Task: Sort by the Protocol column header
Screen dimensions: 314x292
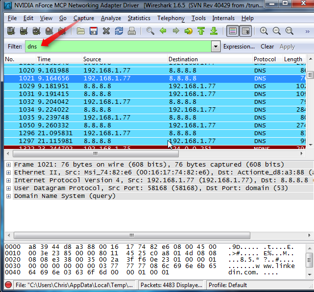Action: [267, 59]
